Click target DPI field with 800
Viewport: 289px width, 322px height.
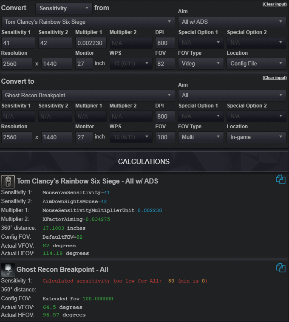click(165, 116)
